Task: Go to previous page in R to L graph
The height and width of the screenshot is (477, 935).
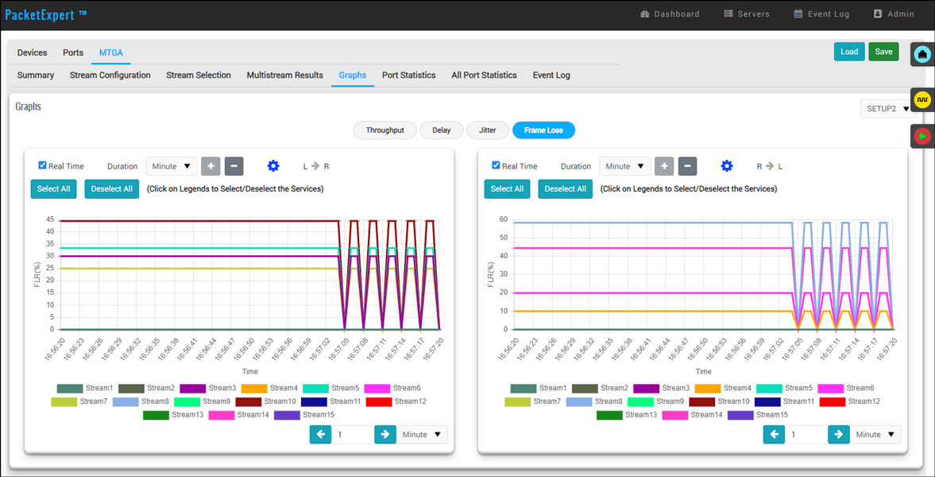Action: tap(774, 435)
